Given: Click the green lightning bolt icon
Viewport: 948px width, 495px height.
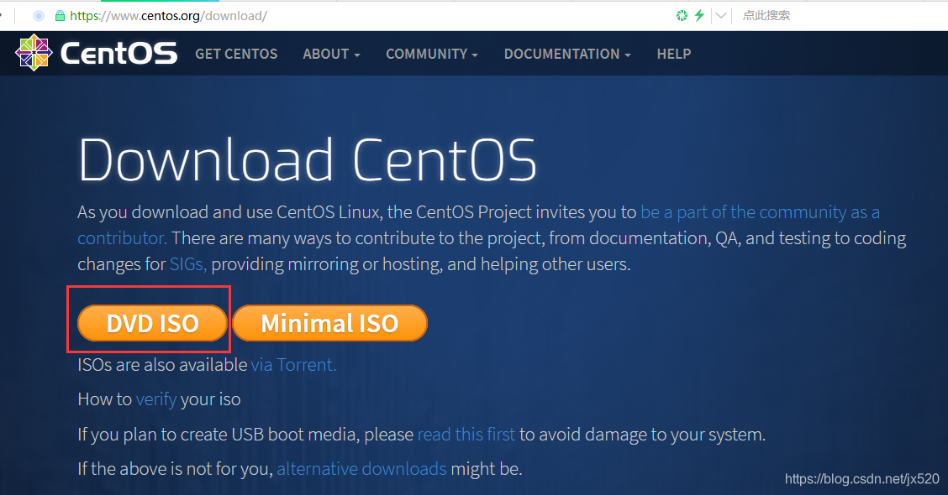Looking at the screenshot, I should pos(699,16).
